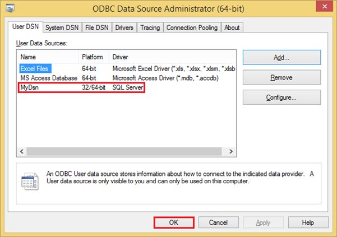Open the Connection Pooling tab
The image size is (337, 237).
[192, 27]
